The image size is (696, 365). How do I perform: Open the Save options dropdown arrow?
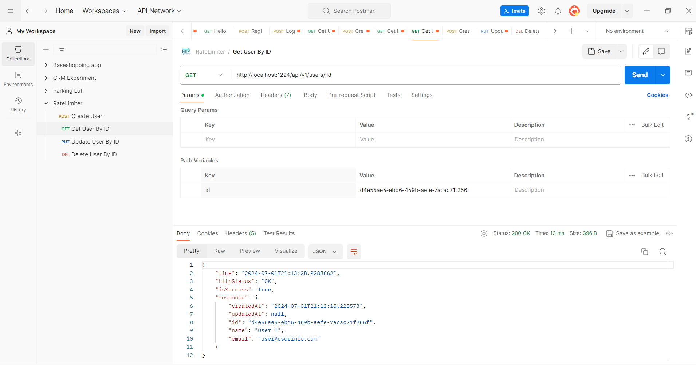[621, 51]
